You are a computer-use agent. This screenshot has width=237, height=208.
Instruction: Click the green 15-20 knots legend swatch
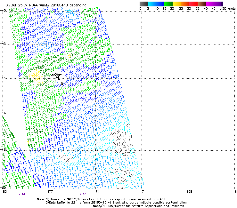pos(168,4)
